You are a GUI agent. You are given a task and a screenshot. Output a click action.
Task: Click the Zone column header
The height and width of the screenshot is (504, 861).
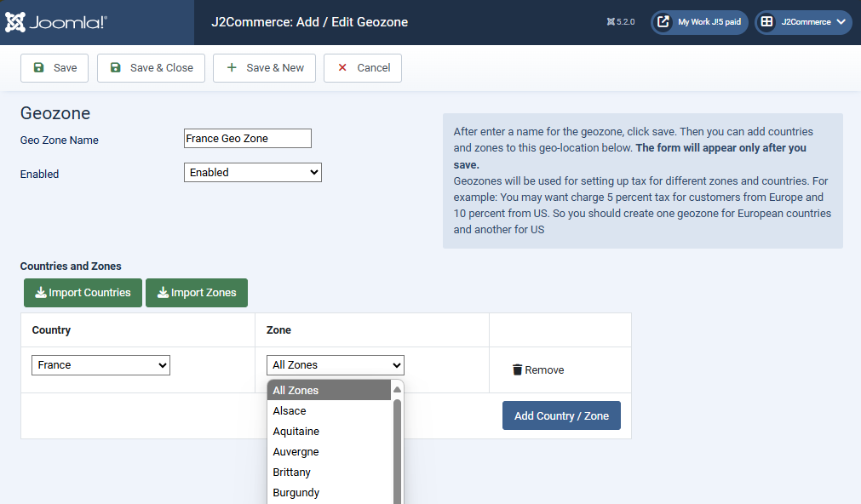point(278,330)
